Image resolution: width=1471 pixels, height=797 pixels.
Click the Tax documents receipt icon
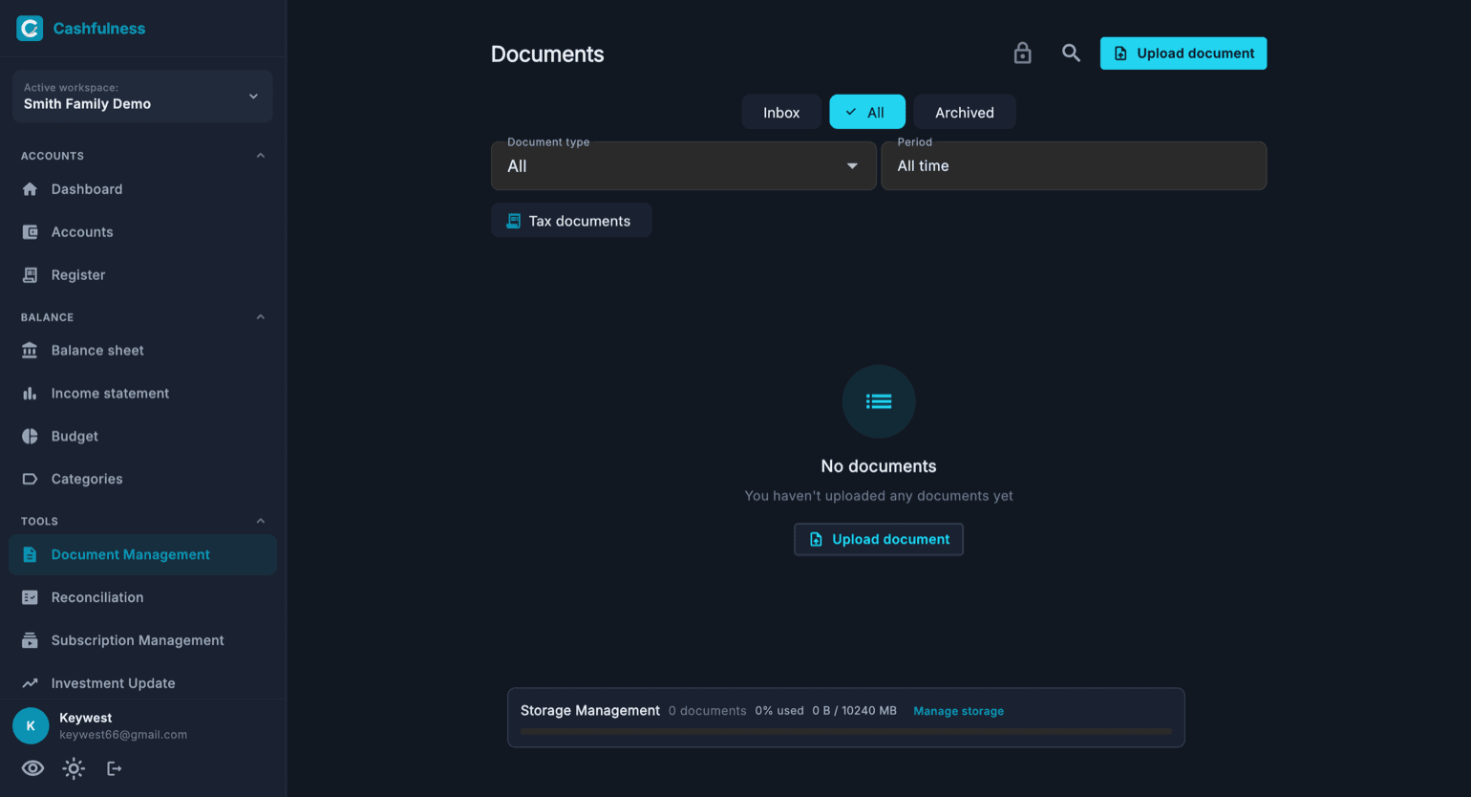[513, 221]
